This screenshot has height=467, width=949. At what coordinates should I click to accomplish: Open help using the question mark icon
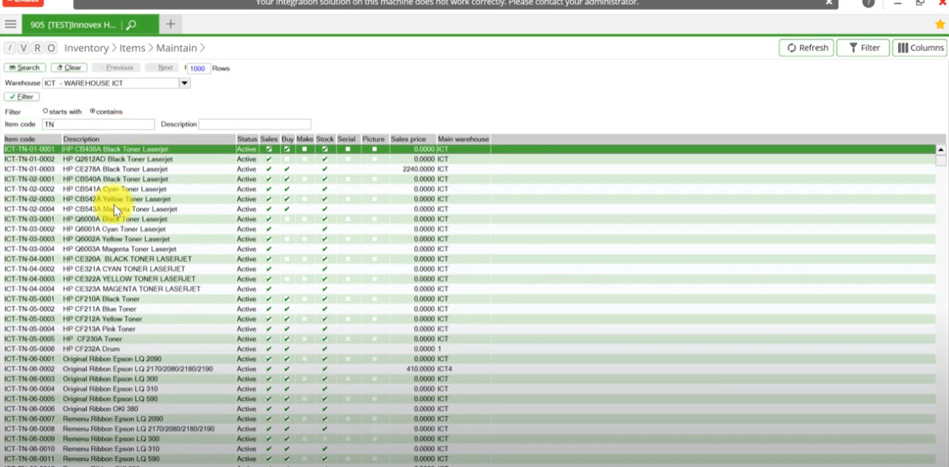tap(868, 3)
